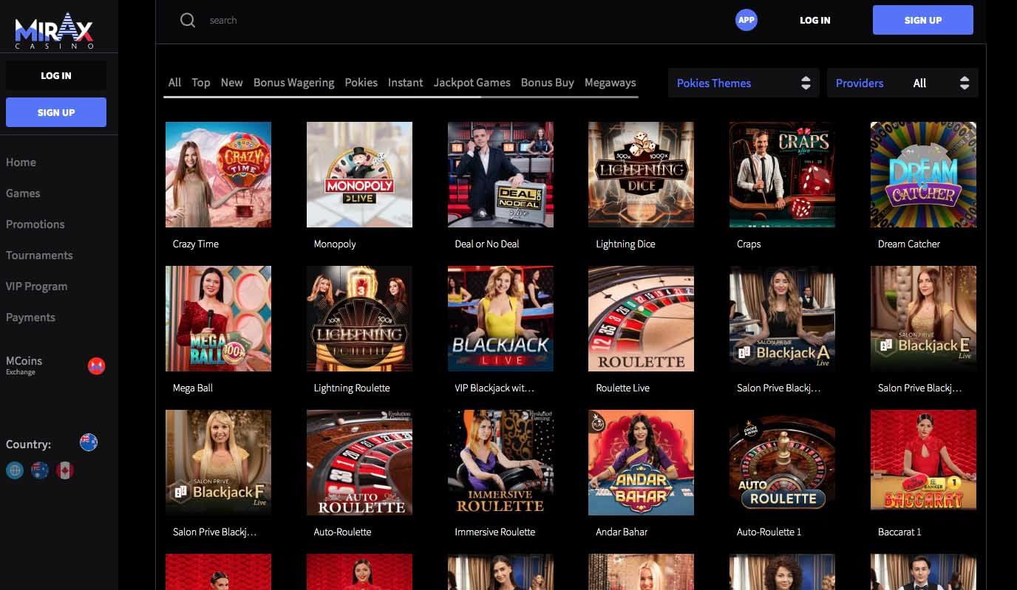Open Salon Prive Blackjack E thumbnail
1017x590 pixels.
[x=923, y=318]
